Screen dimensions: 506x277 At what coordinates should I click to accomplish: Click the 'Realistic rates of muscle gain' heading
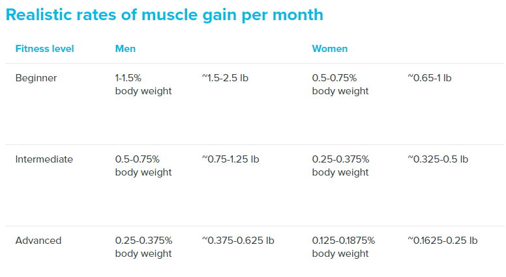164,15
